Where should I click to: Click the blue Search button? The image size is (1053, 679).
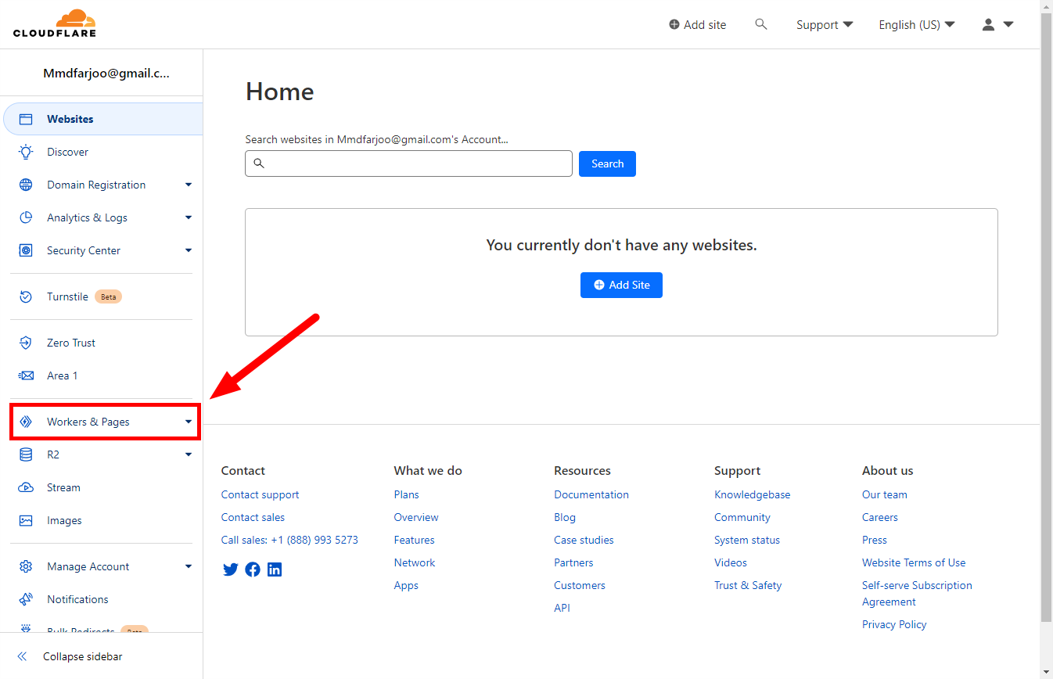[607, 163]
